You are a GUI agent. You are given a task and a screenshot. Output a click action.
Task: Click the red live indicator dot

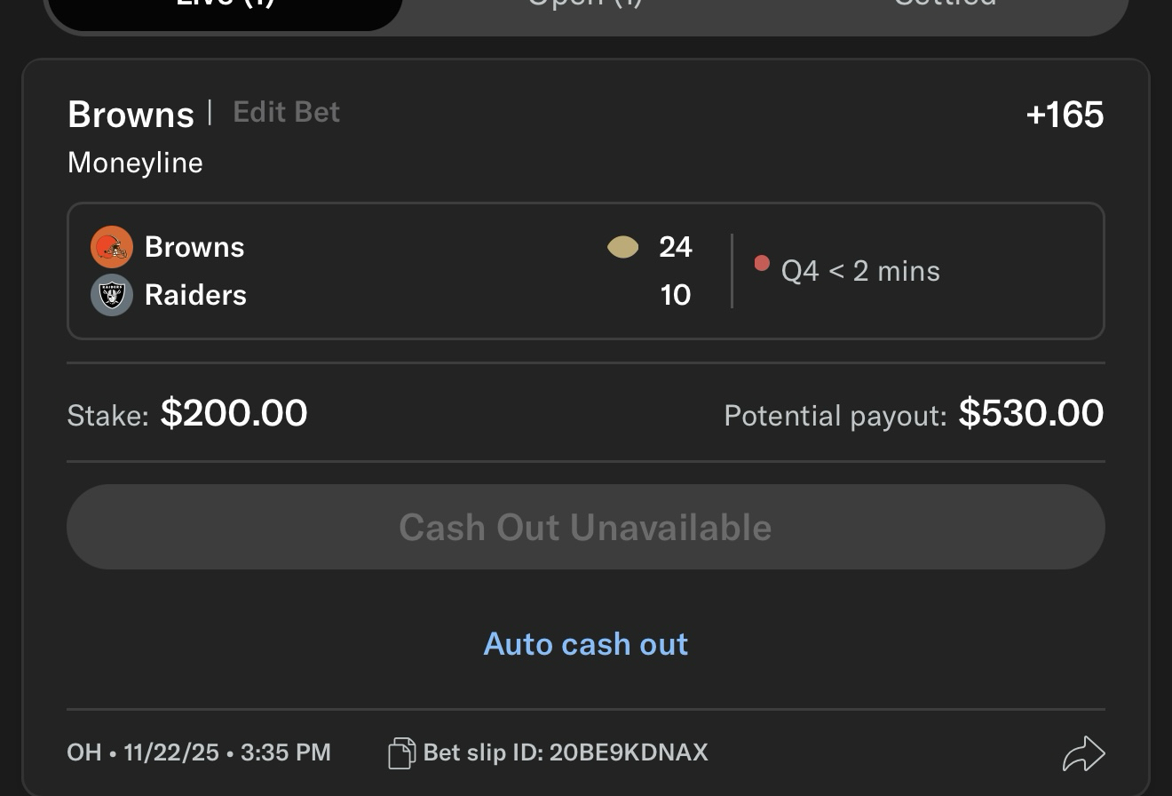pos(761,263)
